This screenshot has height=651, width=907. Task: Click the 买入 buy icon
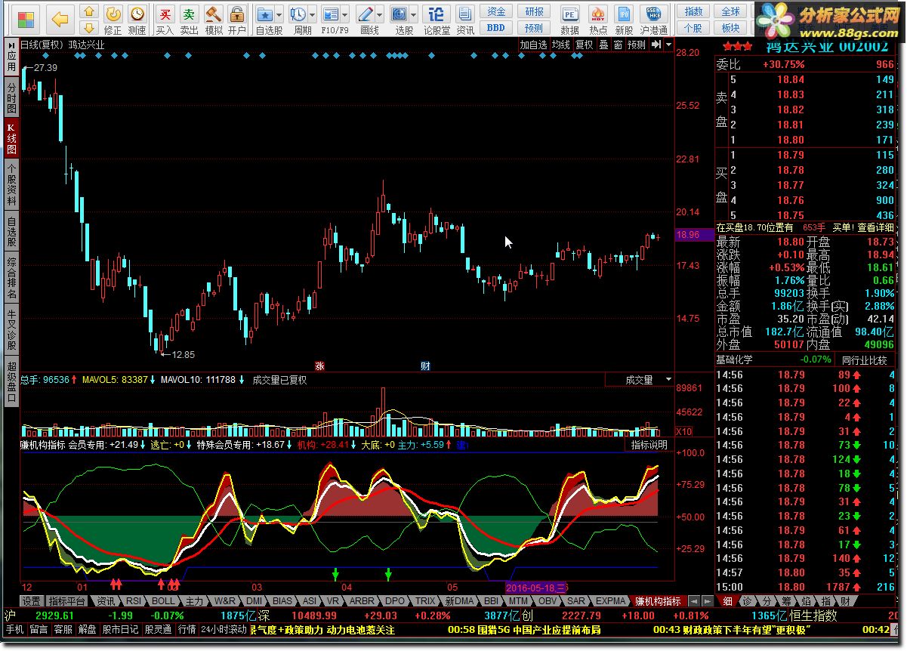165,20
